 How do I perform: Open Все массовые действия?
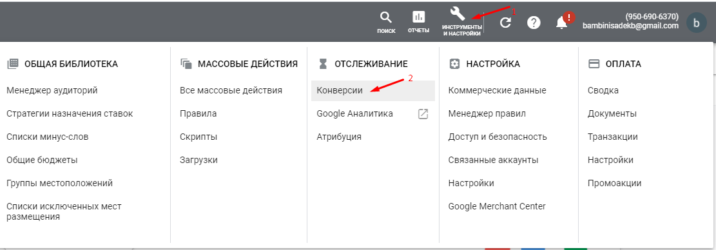click(x=231, y=90)
